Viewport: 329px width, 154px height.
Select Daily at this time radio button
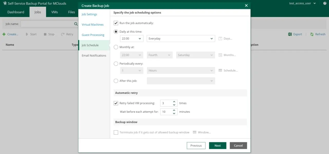coord(116,32)
